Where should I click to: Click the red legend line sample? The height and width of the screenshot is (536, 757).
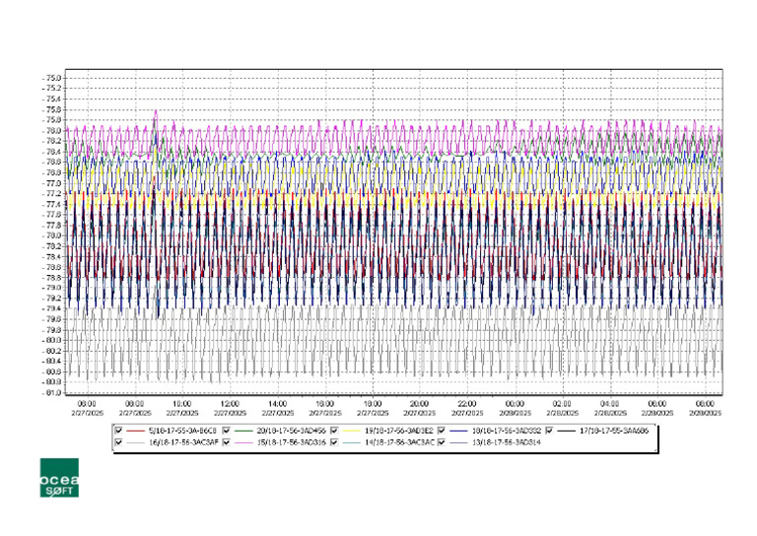point(136,431)
